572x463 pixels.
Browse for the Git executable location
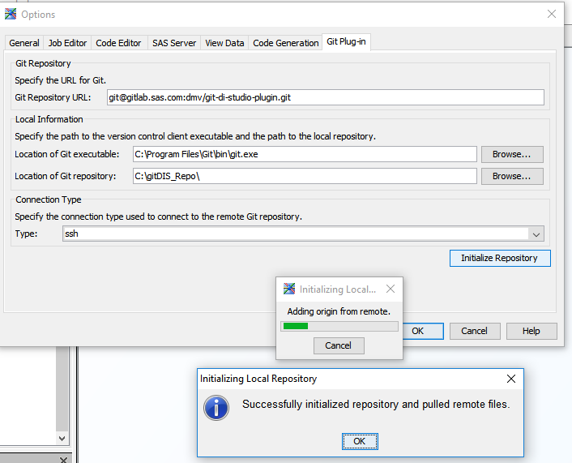(511, 154)
